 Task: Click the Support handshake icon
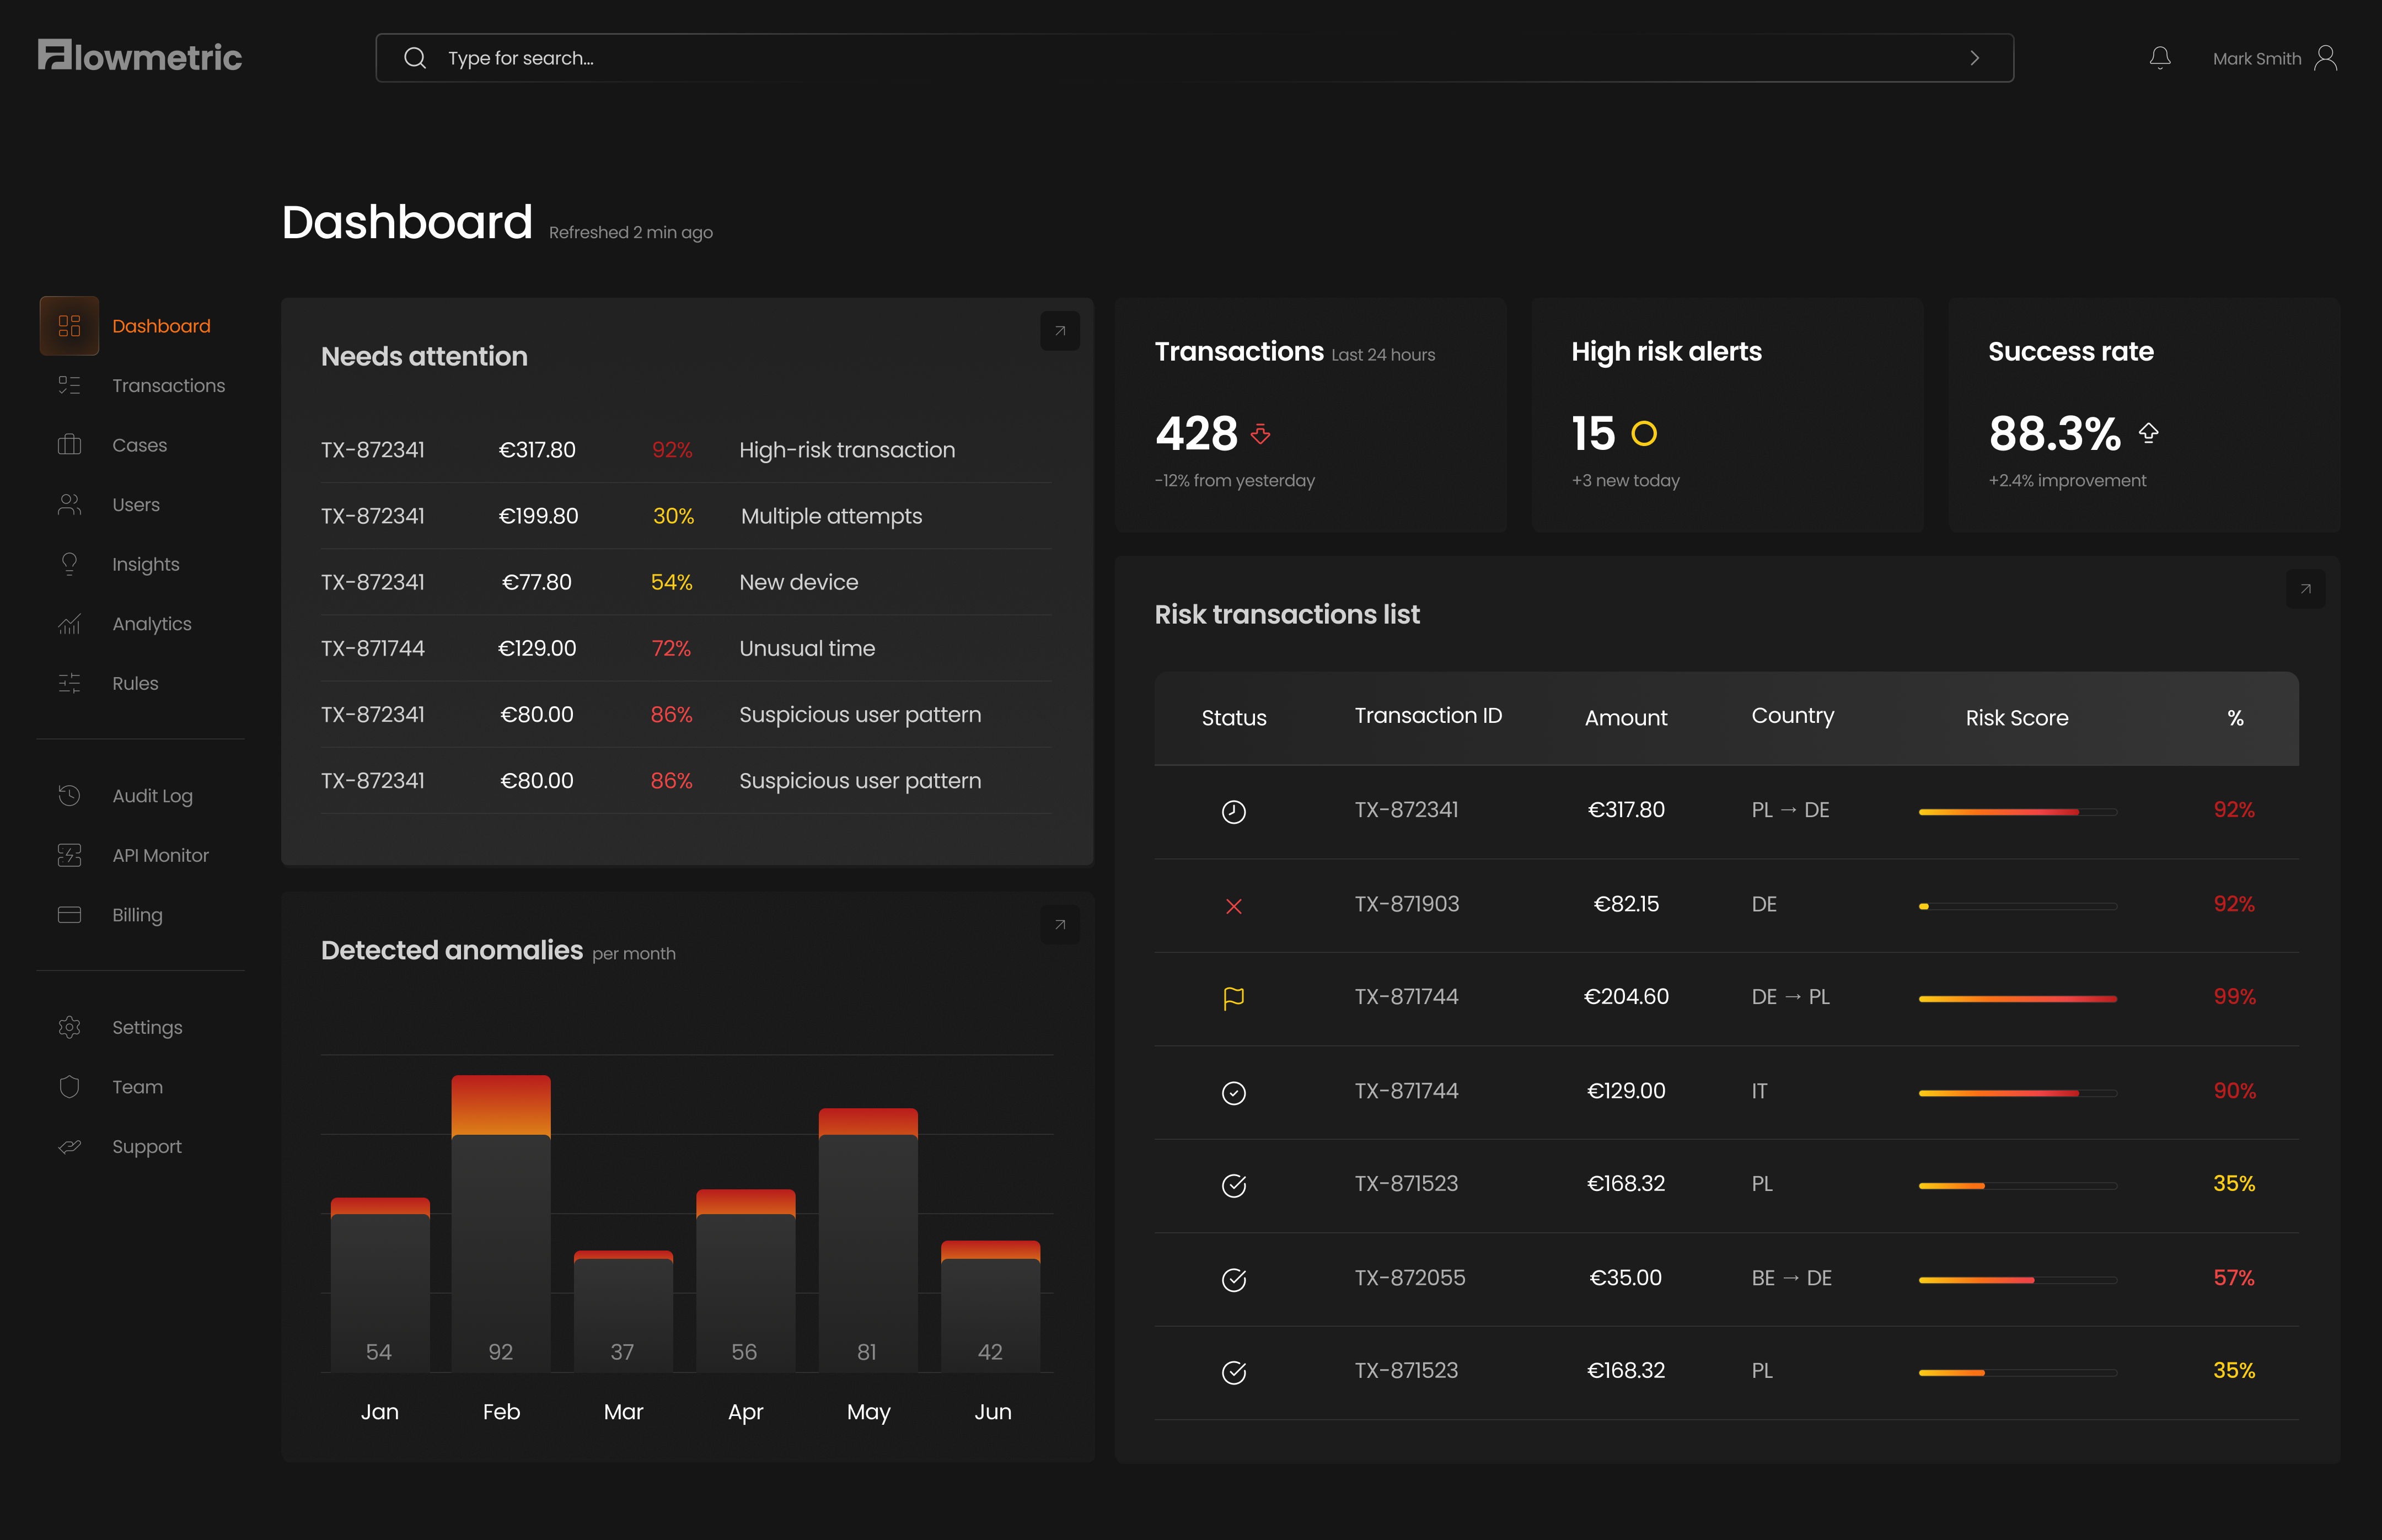tap(69, 1146)
